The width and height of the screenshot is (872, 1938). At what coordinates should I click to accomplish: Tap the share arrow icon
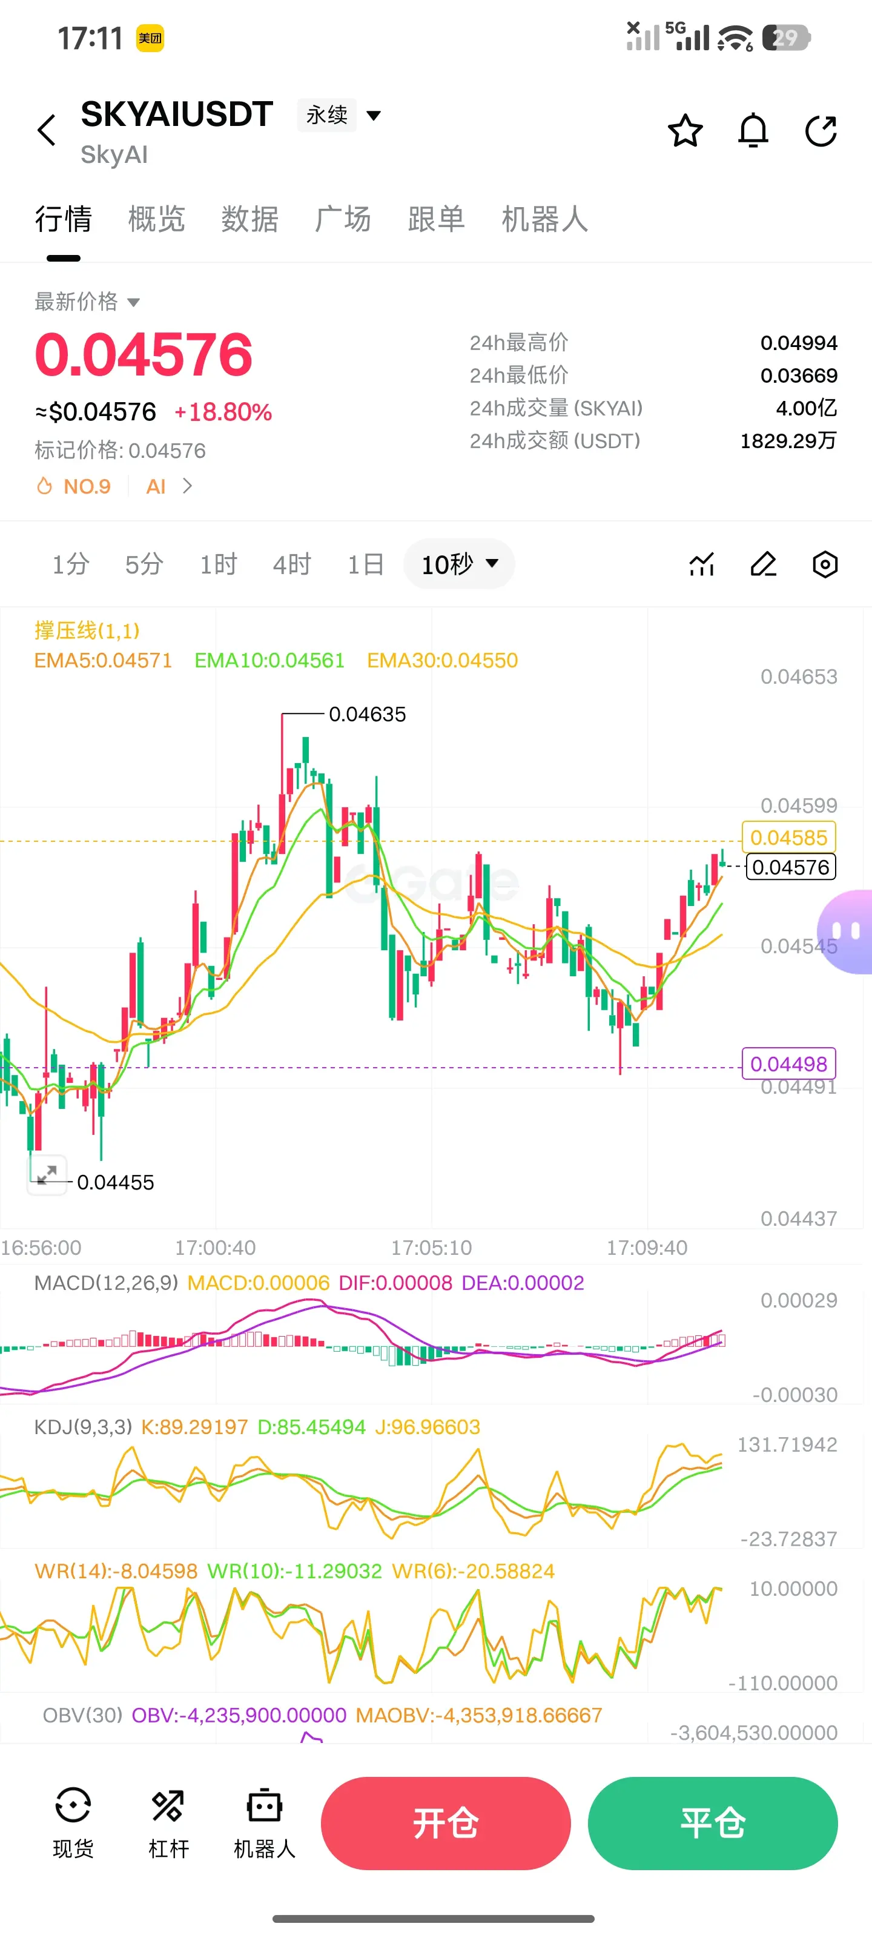(x=821, y=131)
